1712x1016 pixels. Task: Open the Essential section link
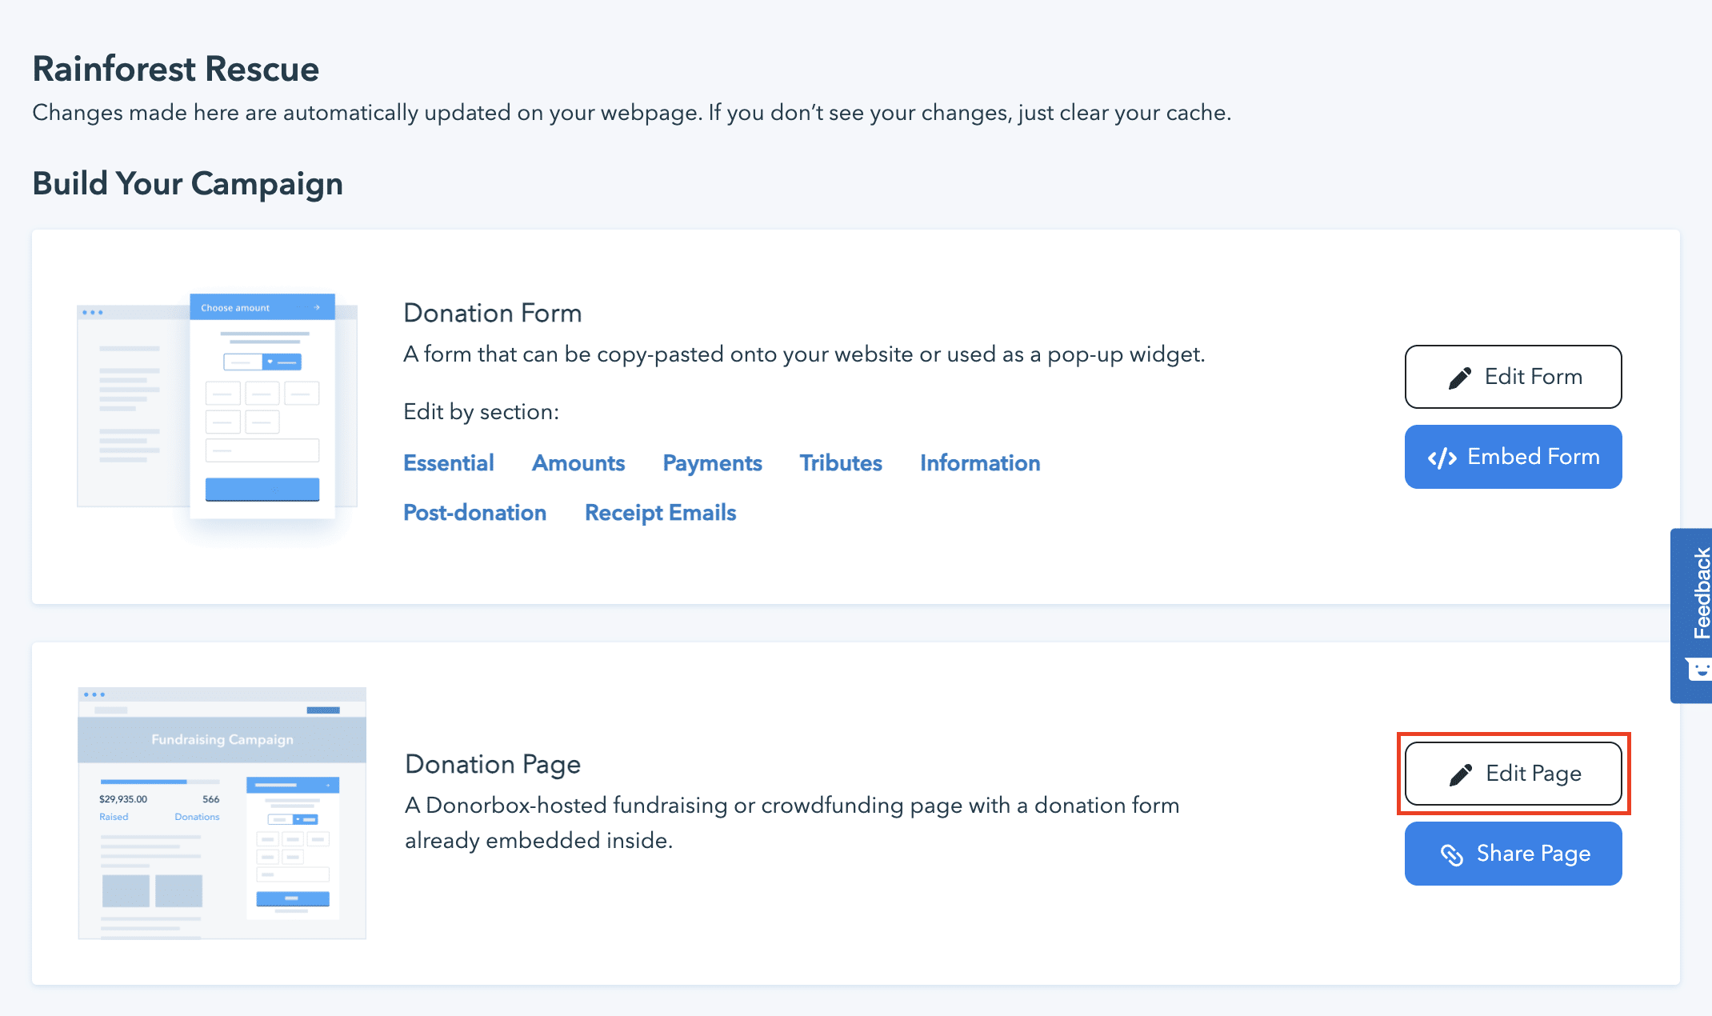click(448, 463)
